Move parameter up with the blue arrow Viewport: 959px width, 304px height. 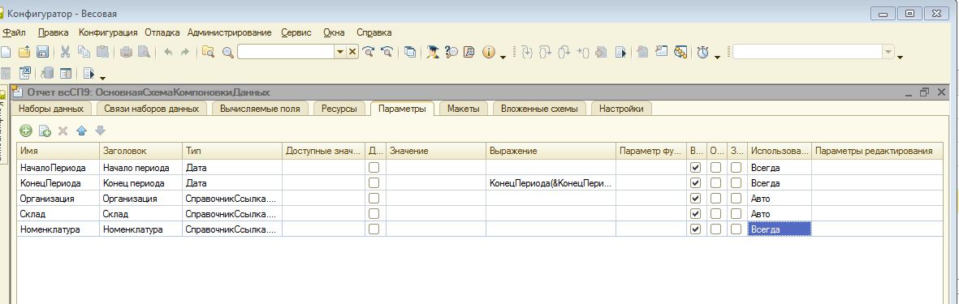[x=81, y=130]
